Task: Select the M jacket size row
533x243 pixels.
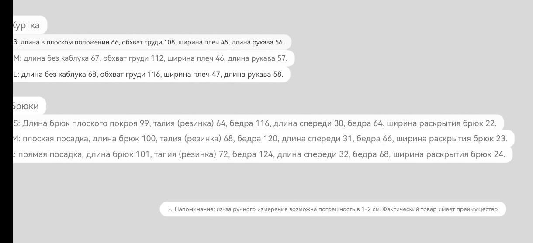Action: tap(154, 58)
